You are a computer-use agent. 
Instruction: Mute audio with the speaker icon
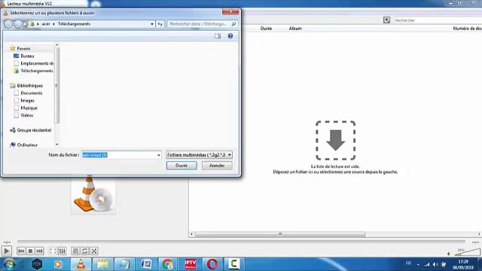(x=449, y=254)
